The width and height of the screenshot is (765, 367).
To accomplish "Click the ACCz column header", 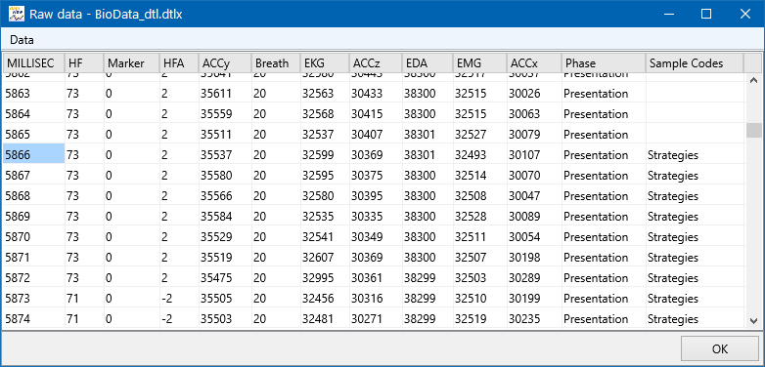I will point(376,63).
